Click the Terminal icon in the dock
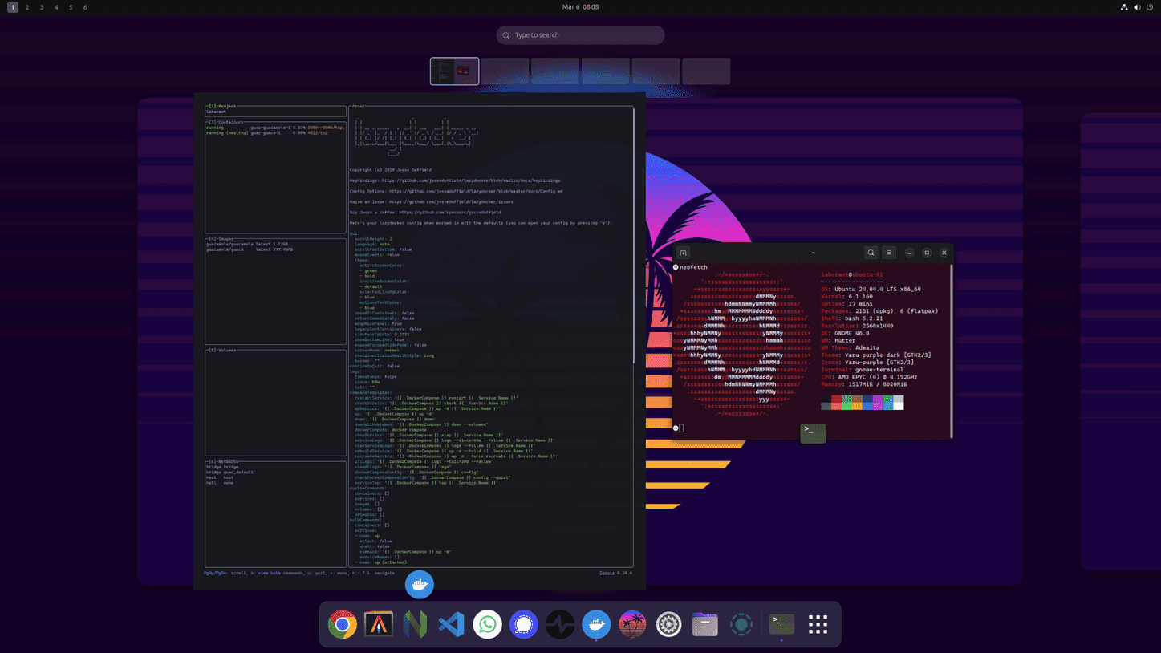The width and height of the screenshot is (1161, 653). (781, 624)
